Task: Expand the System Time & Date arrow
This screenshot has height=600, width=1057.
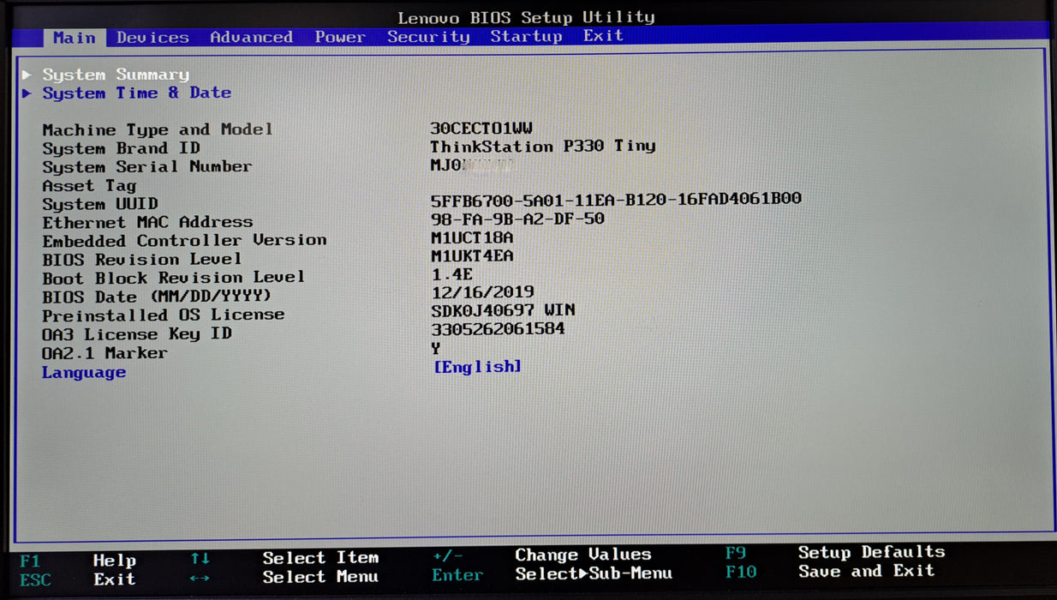Action: click(27, 93)
